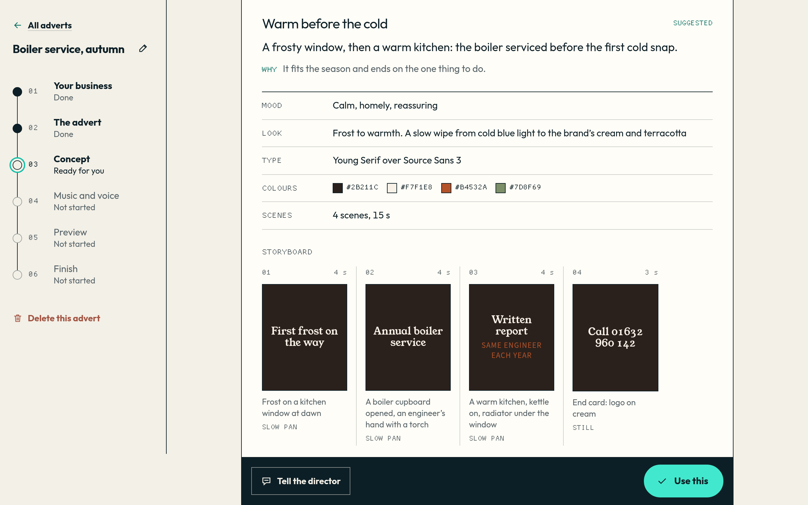This screenshot has width=808, height=505.
Task: Select the cream #F7F1E8 swatch
Action: tap(392, 188)
